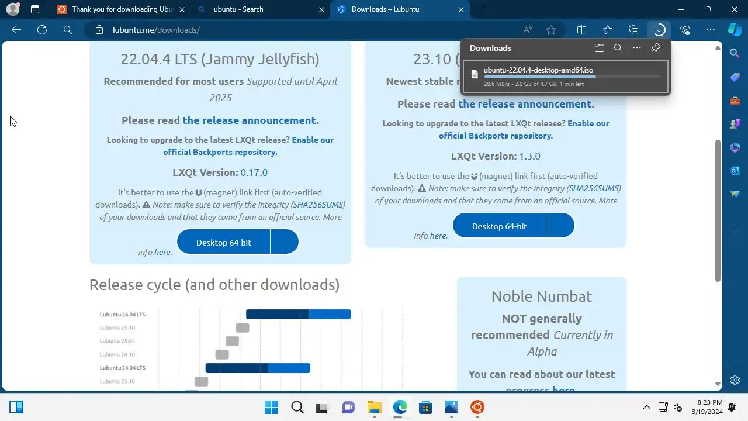Open sidebar Search icon
The height and width of the screenshot is (421, 748).
pyautogui.click(x=735, y=53)
